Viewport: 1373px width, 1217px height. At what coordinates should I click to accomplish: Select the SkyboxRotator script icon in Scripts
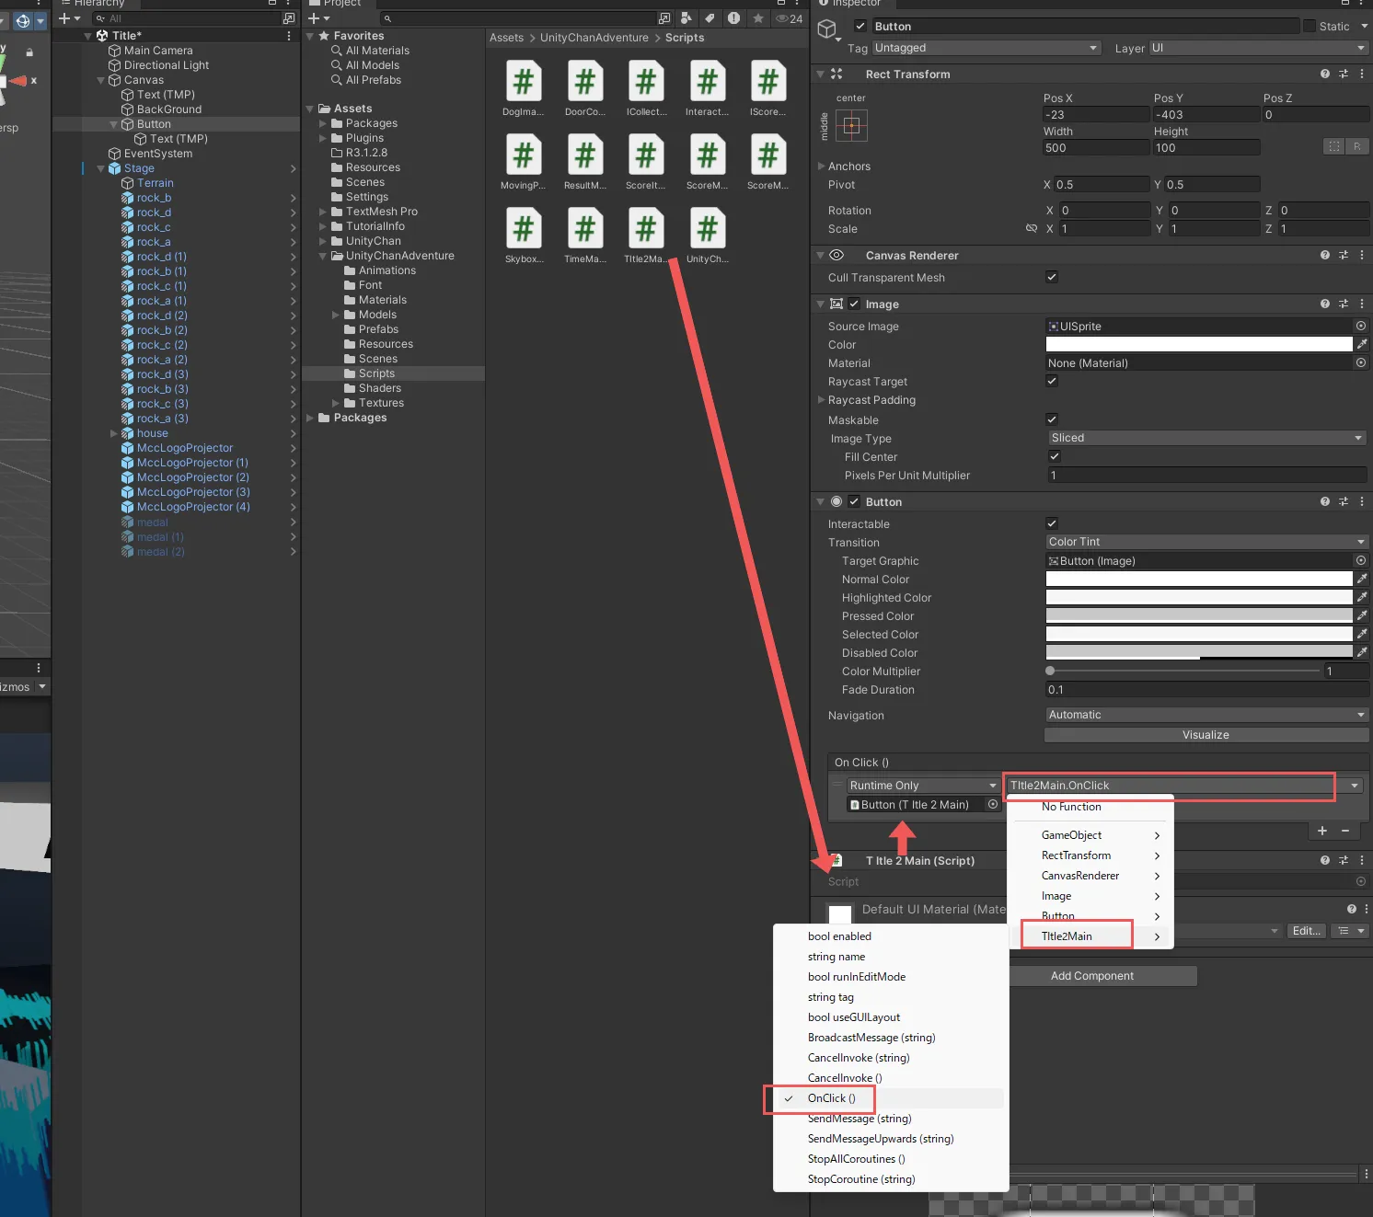pyautogui.click(x=524, y=230)
